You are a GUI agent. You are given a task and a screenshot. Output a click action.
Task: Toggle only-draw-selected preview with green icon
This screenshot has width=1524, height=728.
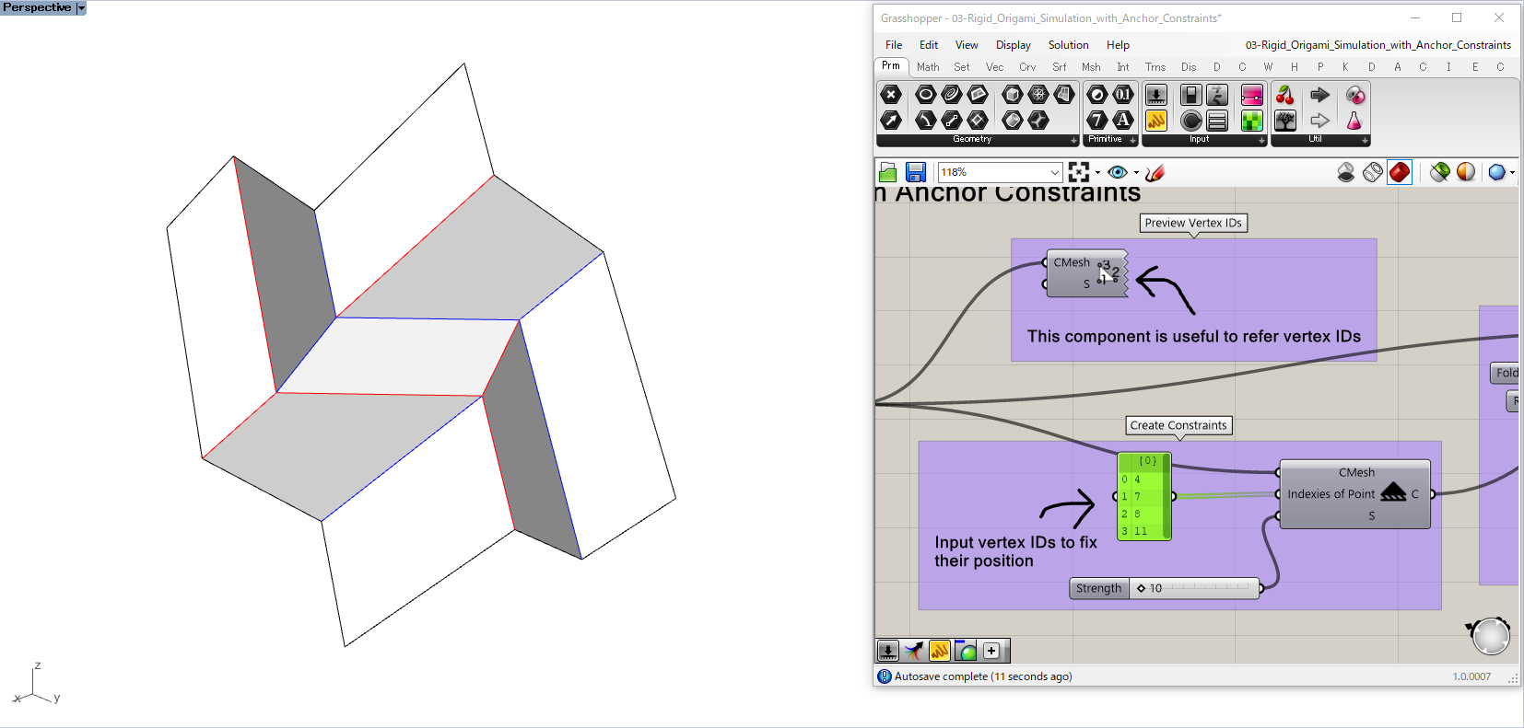coord(1439,172)
